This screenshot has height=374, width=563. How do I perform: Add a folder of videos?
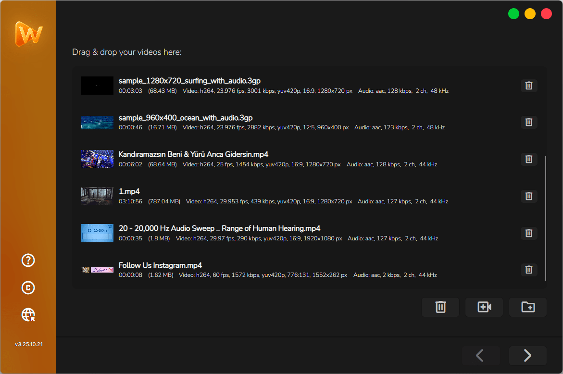527,307
